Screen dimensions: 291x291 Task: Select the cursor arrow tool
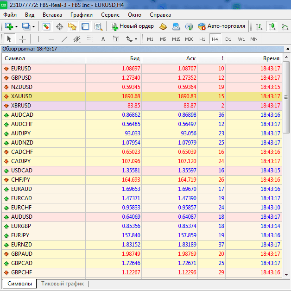(x=9, y=39)
